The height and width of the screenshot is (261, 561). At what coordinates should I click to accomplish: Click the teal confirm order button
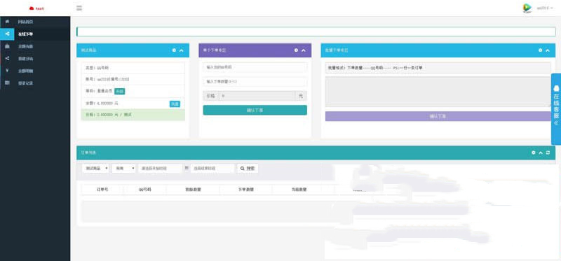click(x=255, y=110)
